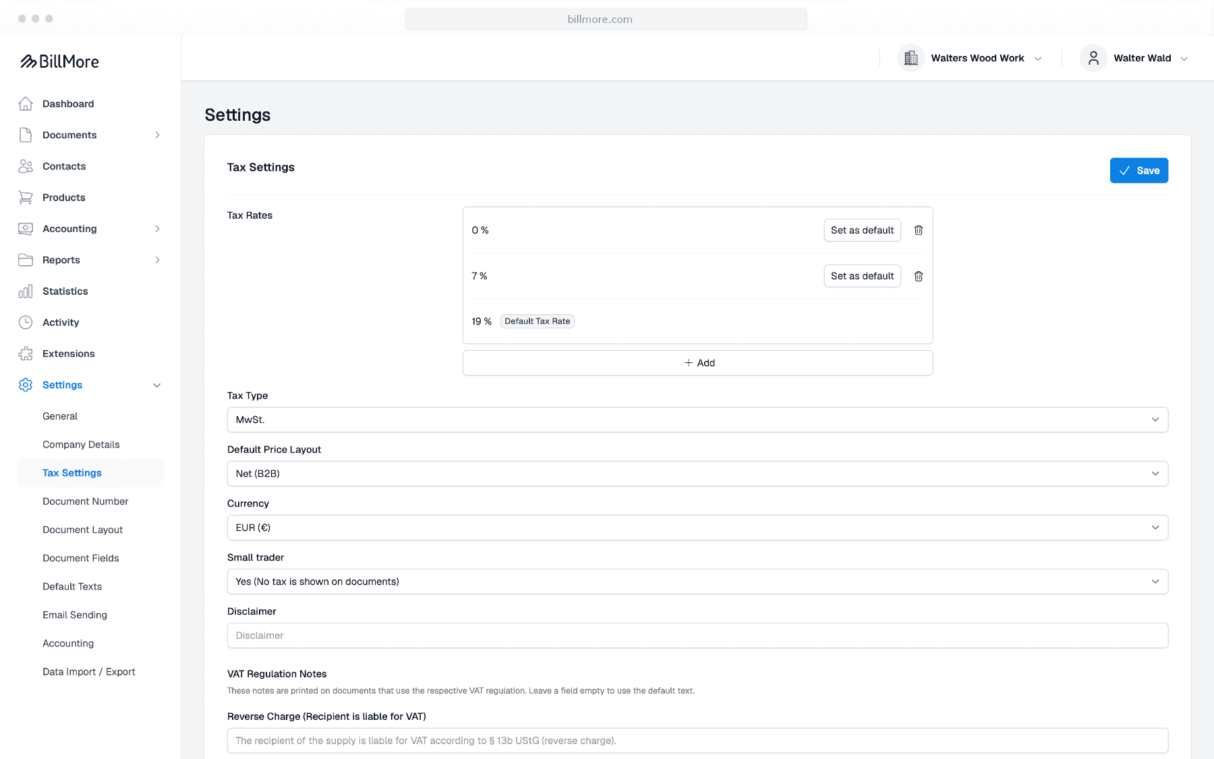This screenshot has height=759, width=1214.
Task: Open the Small trader dropdown
Action: [697, 582]
